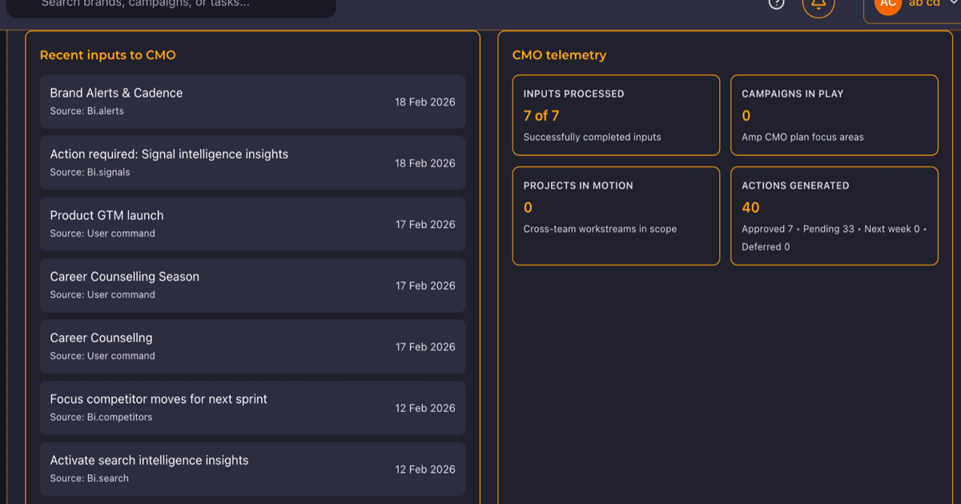
Task: Select the Campaigns in Play card
Action: click(834, 115)
